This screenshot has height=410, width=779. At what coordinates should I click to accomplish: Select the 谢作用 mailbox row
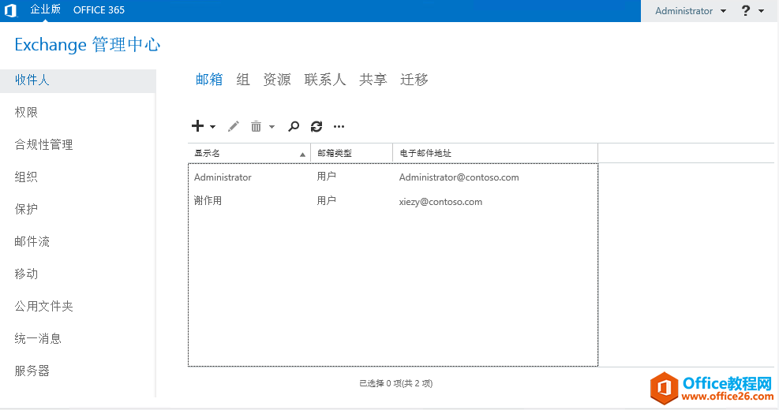point(393,201)
